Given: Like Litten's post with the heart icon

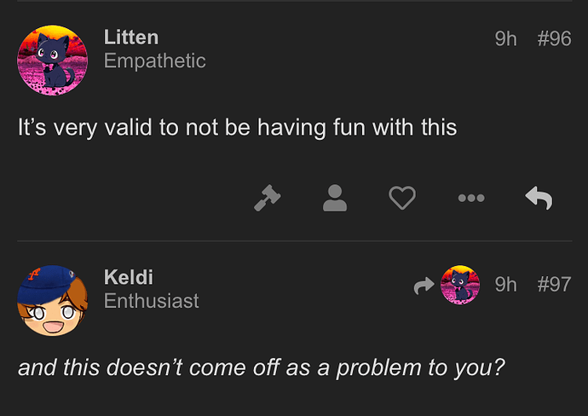Looking at the screenshot, I should click(x=402, y=198).
